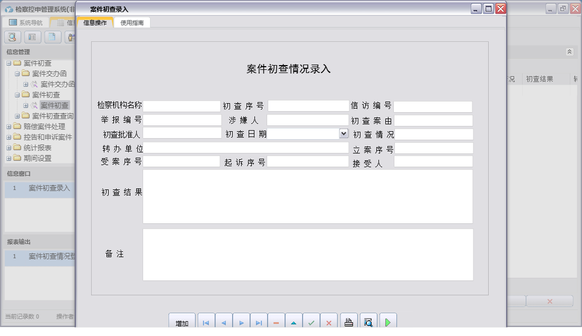This screenshot has height=336, width=582.
Task: Select the search document icon in the left toolbar
Action: click(x=12, y=37)
